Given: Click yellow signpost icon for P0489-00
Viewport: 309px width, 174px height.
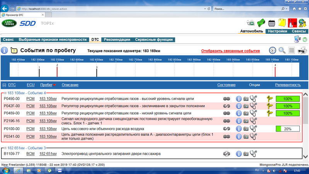Looking at the screenshot, I should (x=270, y=113).
